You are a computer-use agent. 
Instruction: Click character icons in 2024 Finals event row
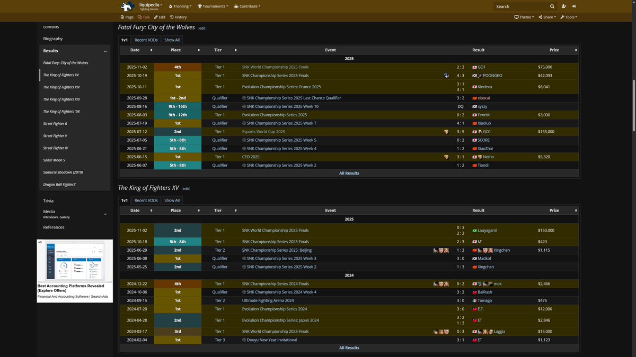point(441,284)
